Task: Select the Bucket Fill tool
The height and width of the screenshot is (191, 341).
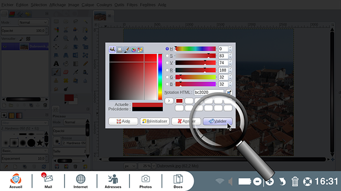Action: tap(66, 64)
